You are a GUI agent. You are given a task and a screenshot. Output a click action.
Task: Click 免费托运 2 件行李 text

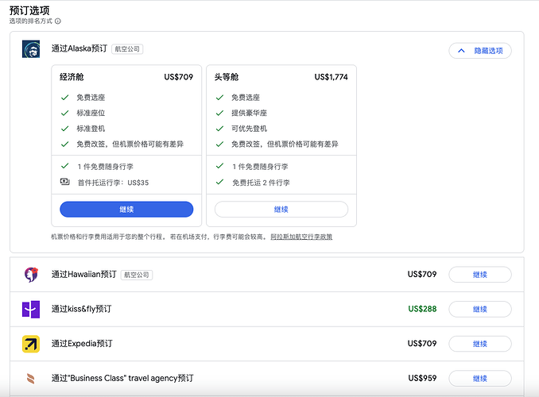[261, 183]
